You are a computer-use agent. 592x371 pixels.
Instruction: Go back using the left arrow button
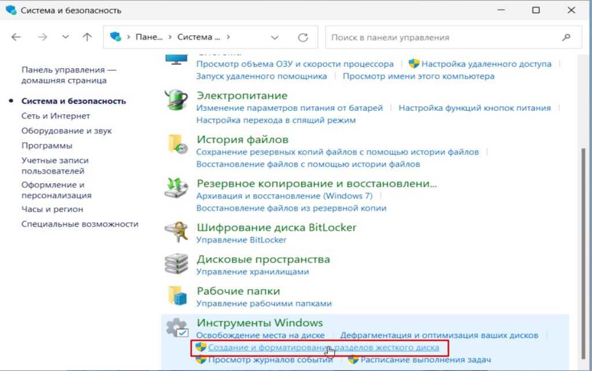[x=16, y=37]
